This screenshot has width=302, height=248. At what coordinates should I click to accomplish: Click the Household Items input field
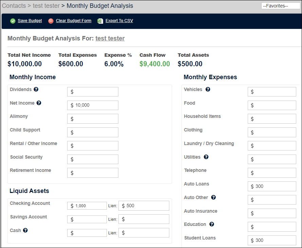click(272, 119)
